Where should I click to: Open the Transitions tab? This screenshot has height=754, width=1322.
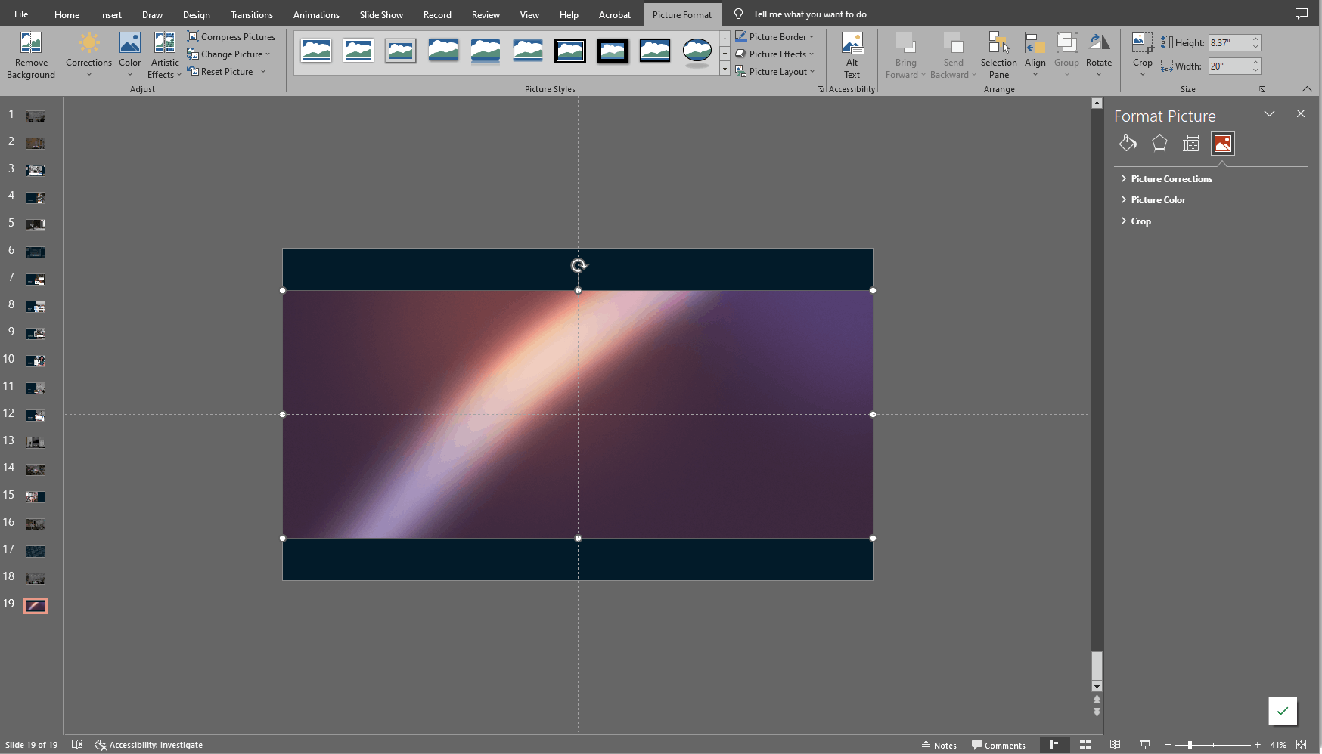coord(251,14)
